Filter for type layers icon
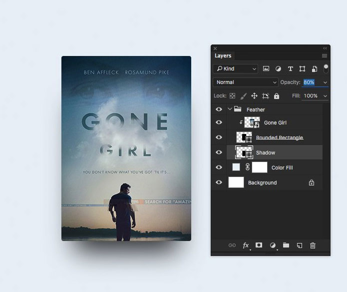The image size is (347, 292). [x=291, y=69]
